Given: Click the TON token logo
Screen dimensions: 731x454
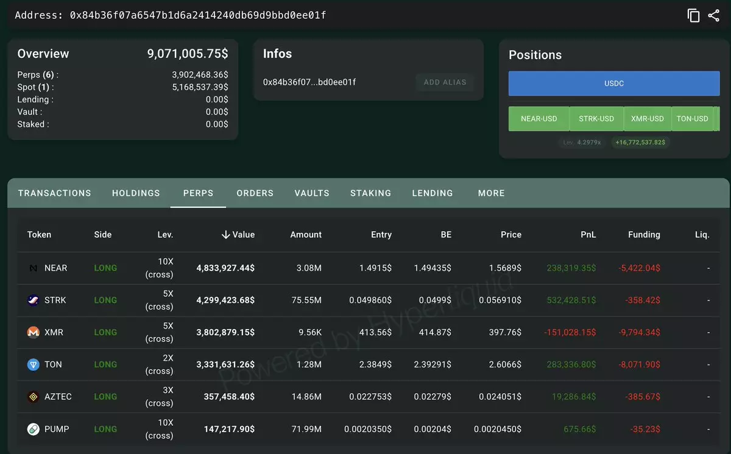Looking at the screenshot, I should [34, 364].
